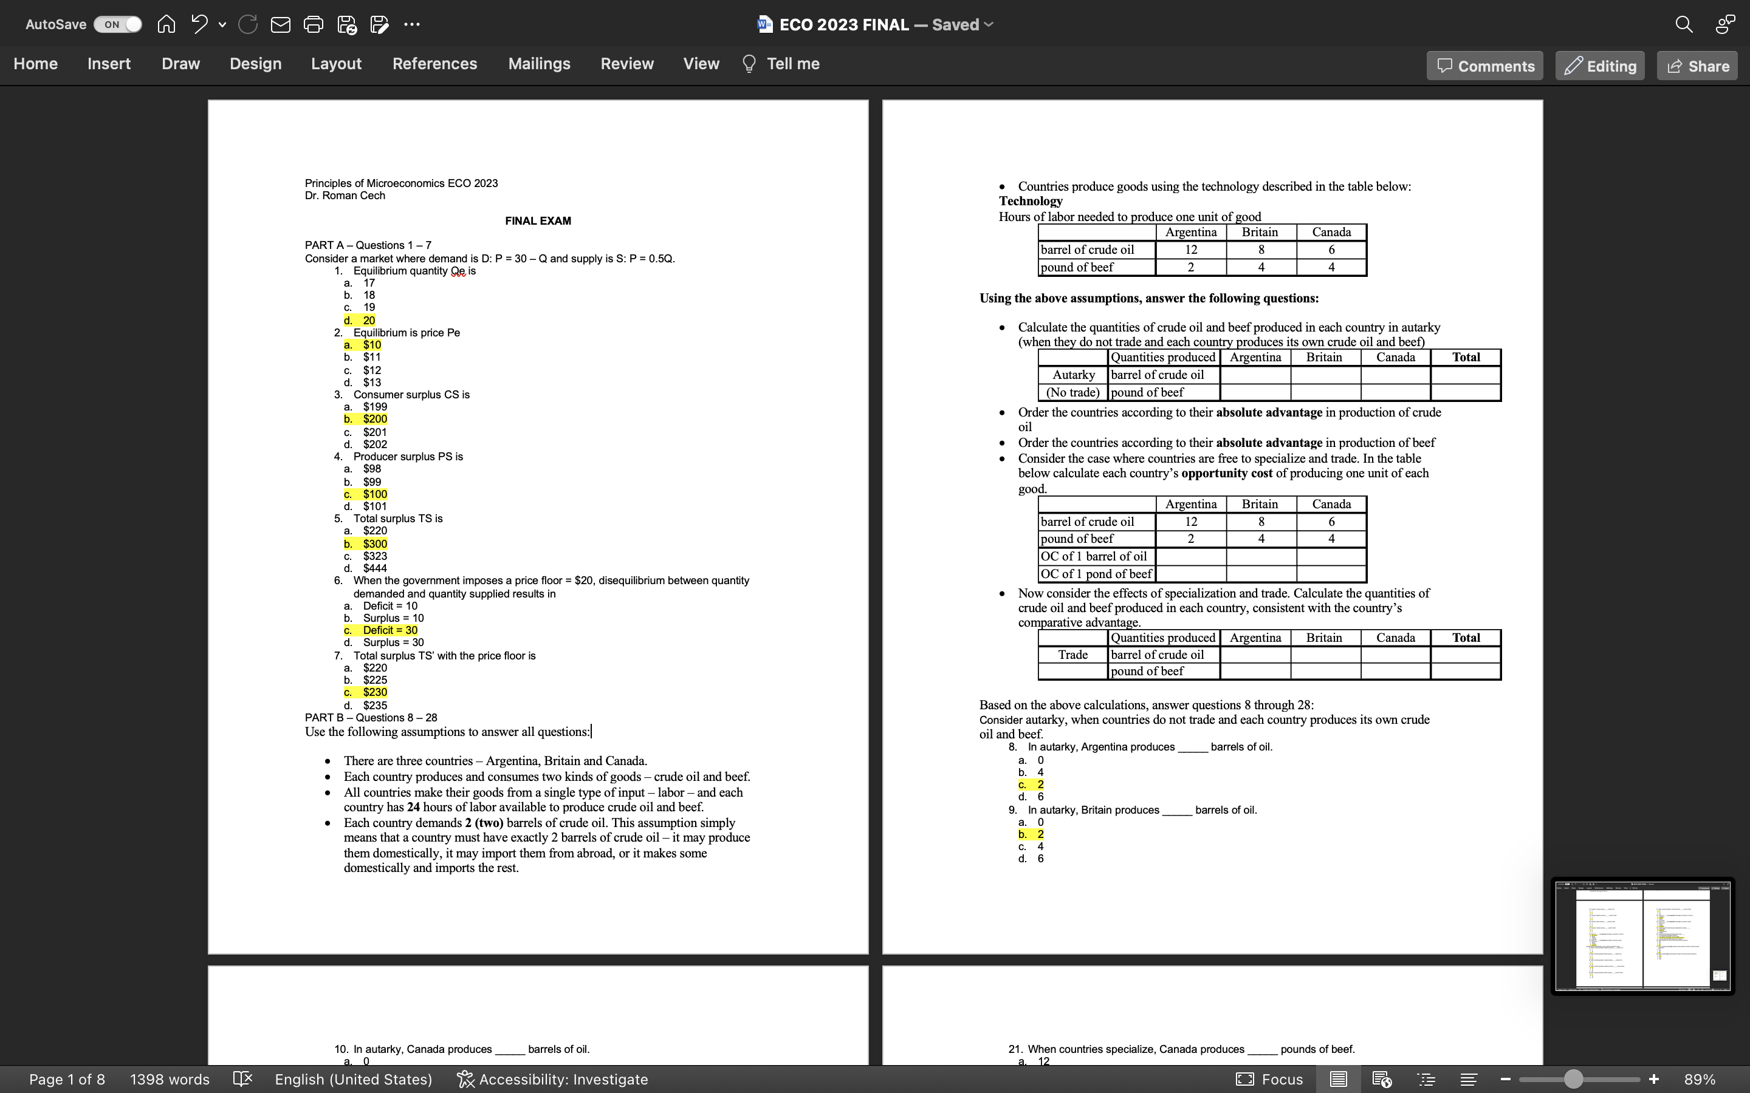Screen dimensions: 1750x1093
Task: Redo the last action
Action: (x=247, y=24)
